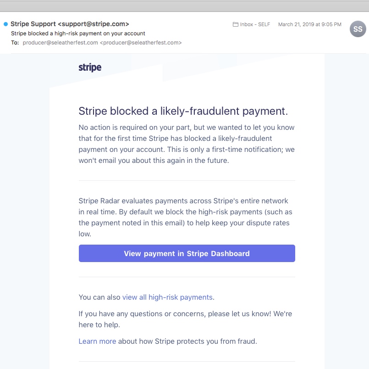The width and height of the screenshot is (369, 369).
Task: Click the producer@seleatherfest.com recipient address
Action: [60, 43]
